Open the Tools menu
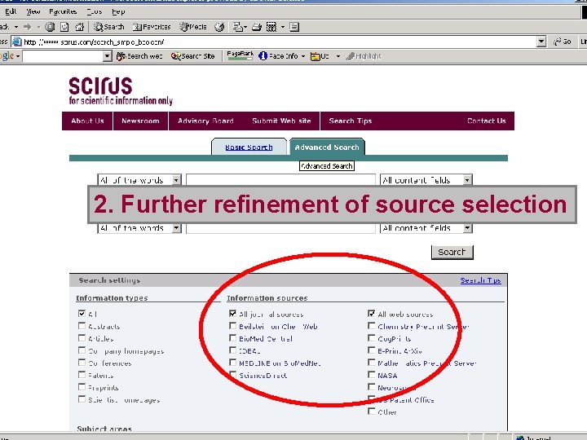Viewport: 587px width, 440px height. [94, 11]
